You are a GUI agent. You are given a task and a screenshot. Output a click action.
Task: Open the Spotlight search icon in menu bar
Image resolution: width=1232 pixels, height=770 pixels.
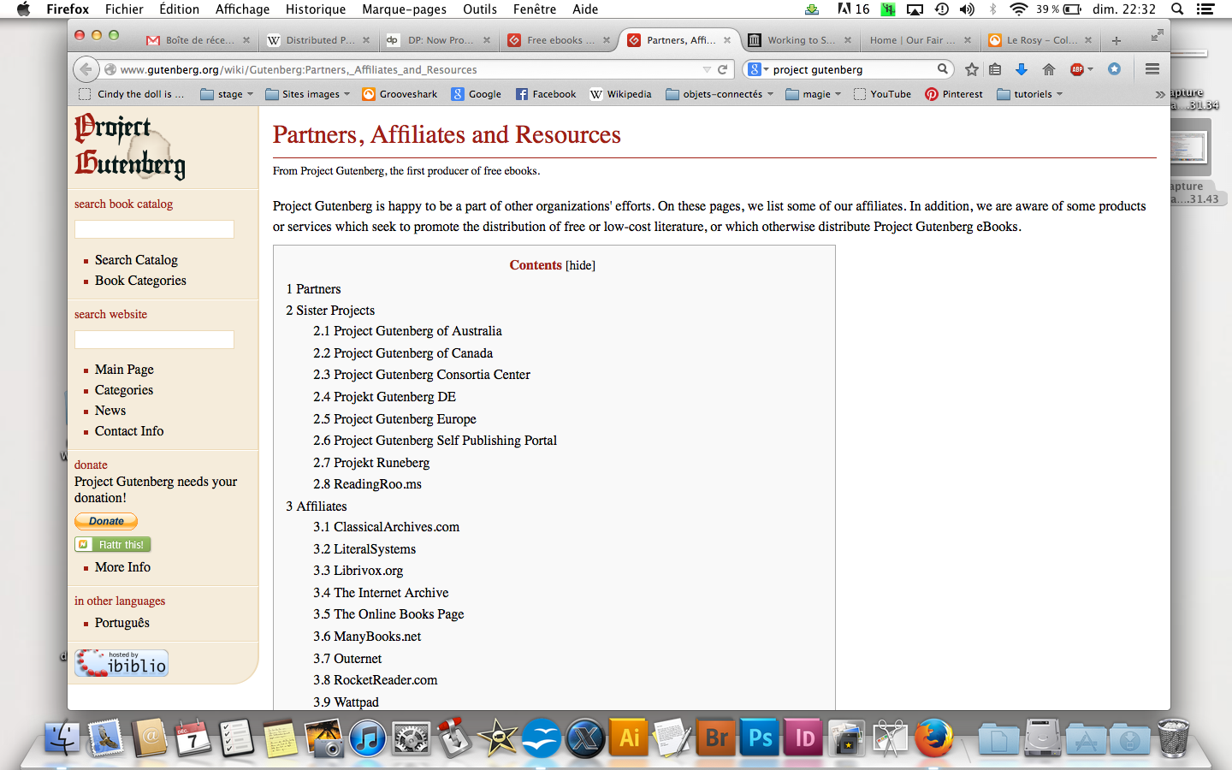(x=1177, y=9)
